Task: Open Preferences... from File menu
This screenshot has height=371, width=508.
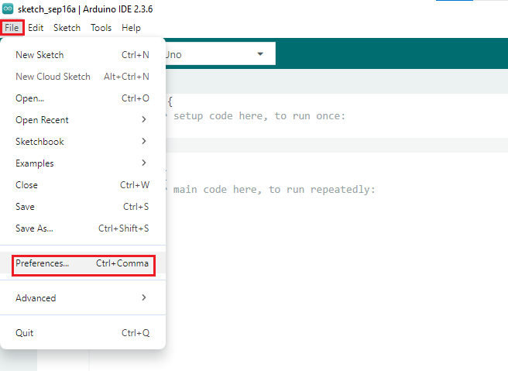Action: point(83,263)
